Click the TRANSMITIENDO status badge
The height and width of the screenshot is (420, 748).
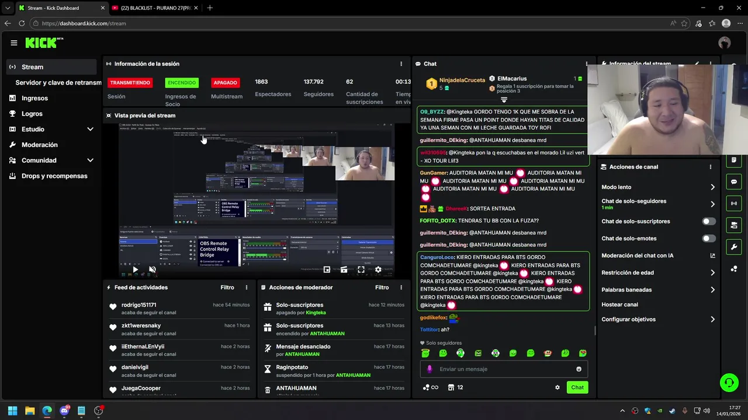tap(130, 83)
